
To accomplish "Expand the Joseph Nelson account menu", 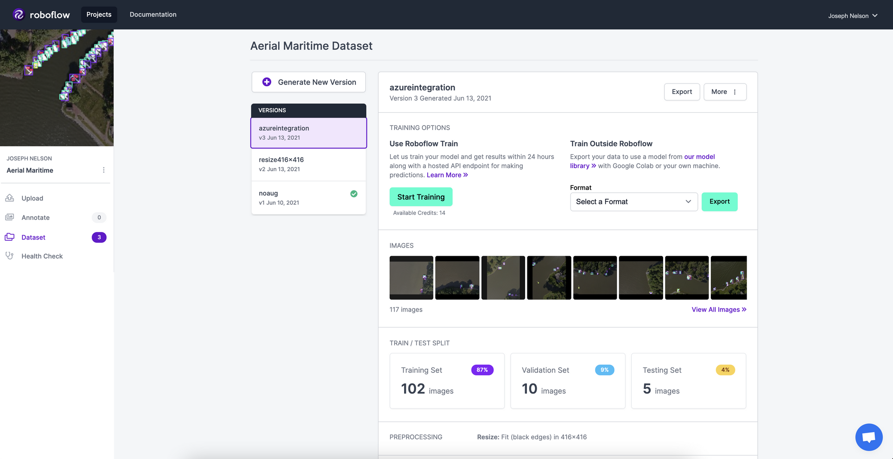I will tap(854, 15).
